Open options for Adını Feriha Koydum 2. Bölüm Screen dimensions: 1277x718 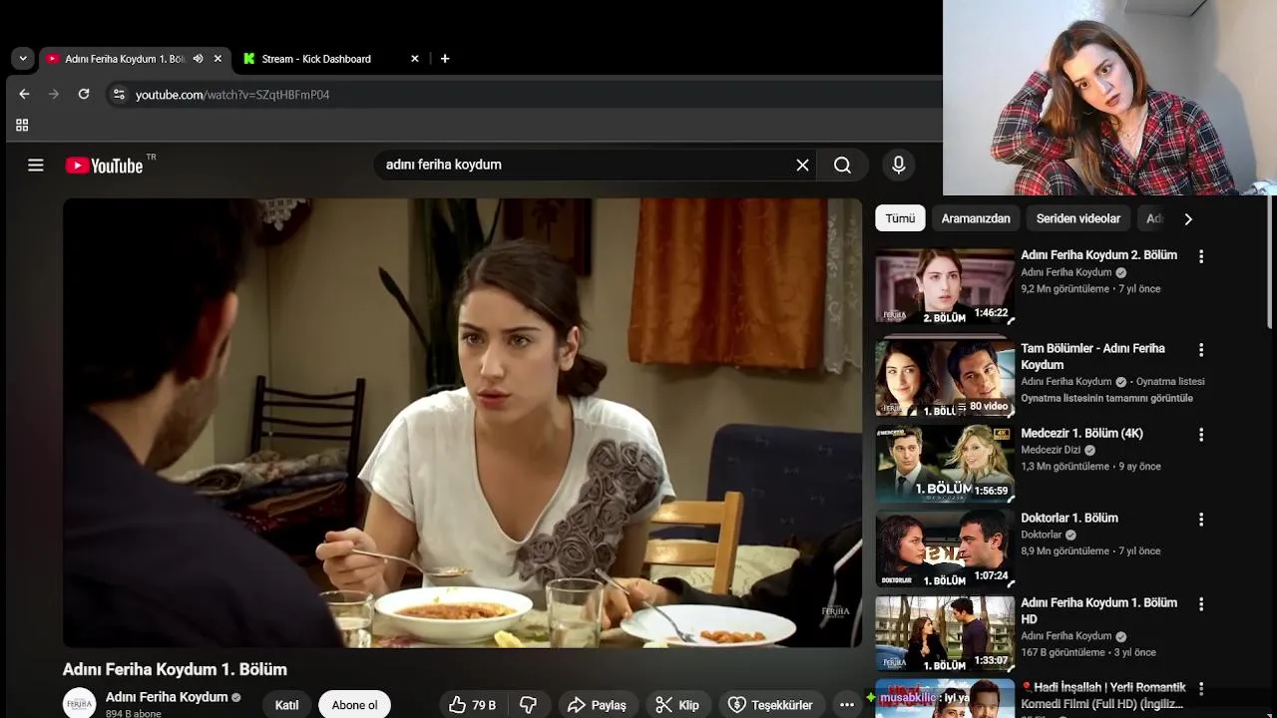1201,256
